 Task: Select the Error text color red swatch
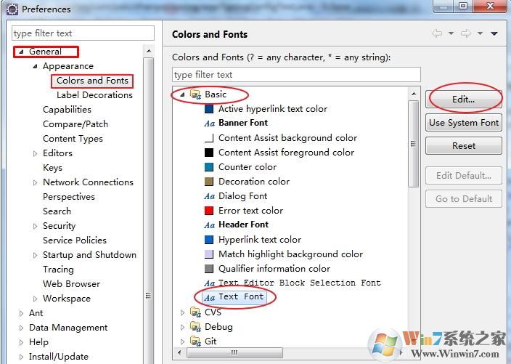[209, 211]
